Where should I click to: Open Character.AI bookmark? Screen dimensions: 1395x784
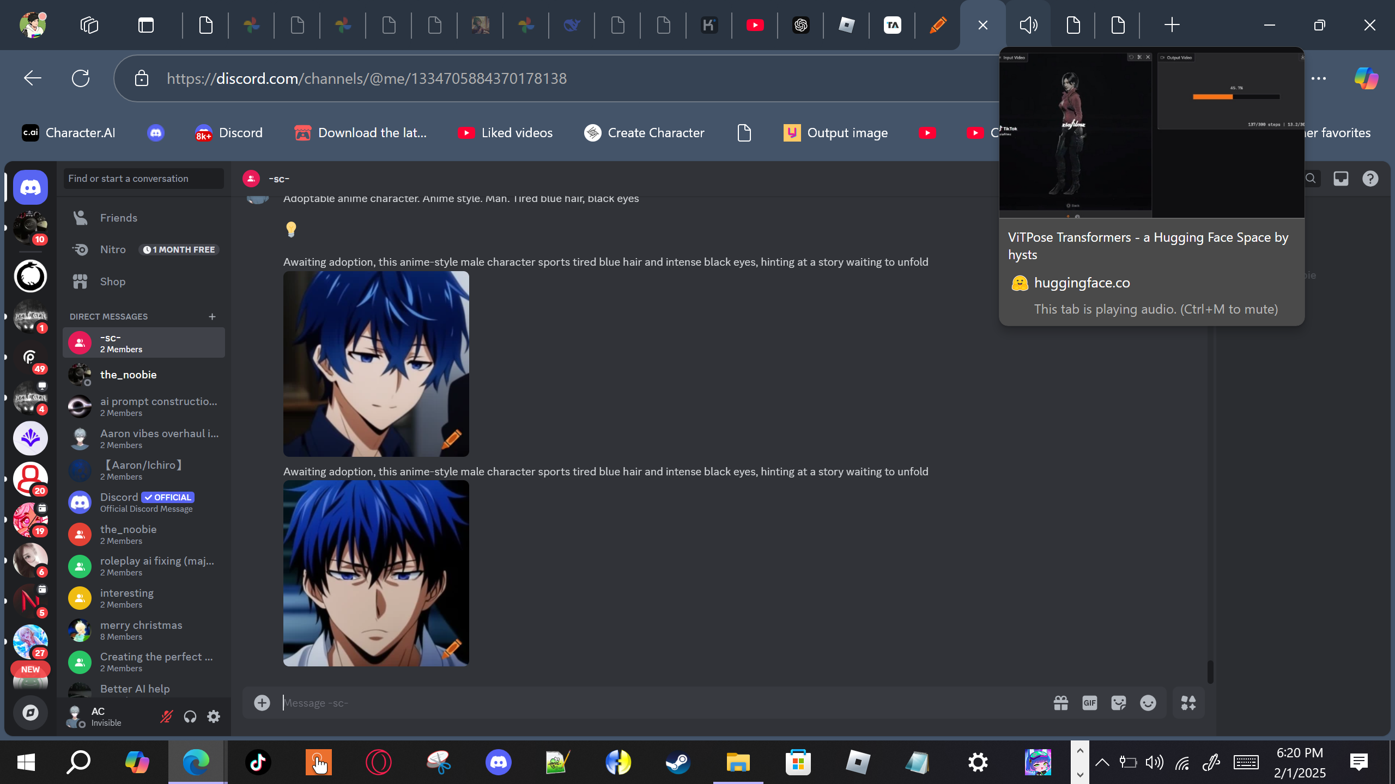(69, 133)
